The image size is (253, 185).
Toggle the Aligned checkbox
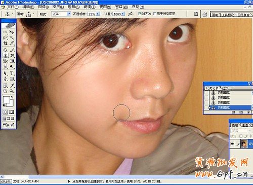point(140,14)
